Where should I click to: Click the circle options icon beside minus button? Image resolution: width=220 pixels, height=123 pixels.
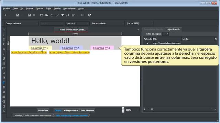coord(152,109)
